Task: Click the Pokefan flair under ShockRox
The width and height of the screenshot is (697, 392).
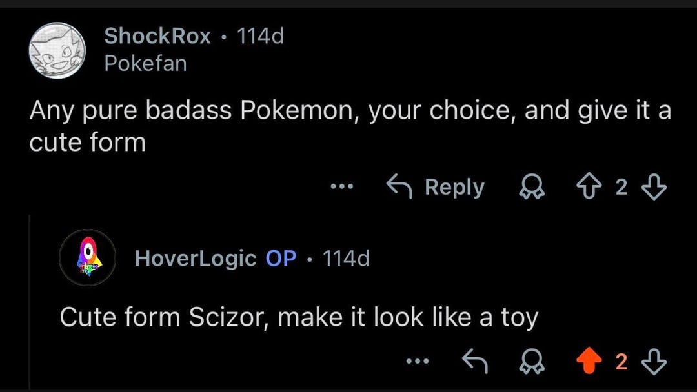Action: coord(145,63)
